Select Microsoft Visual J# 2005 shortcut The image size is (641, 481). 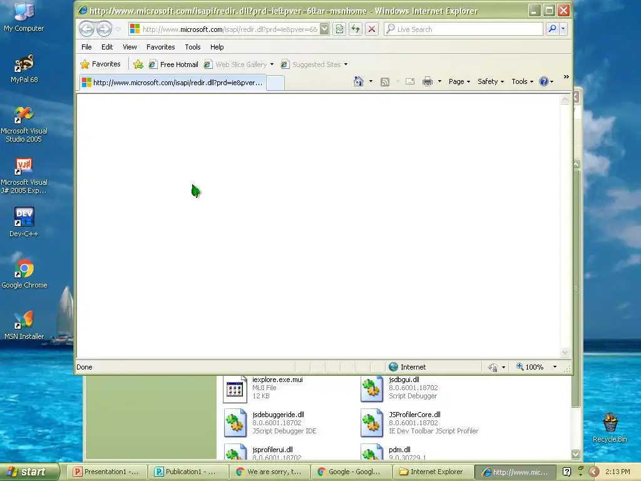24,176
